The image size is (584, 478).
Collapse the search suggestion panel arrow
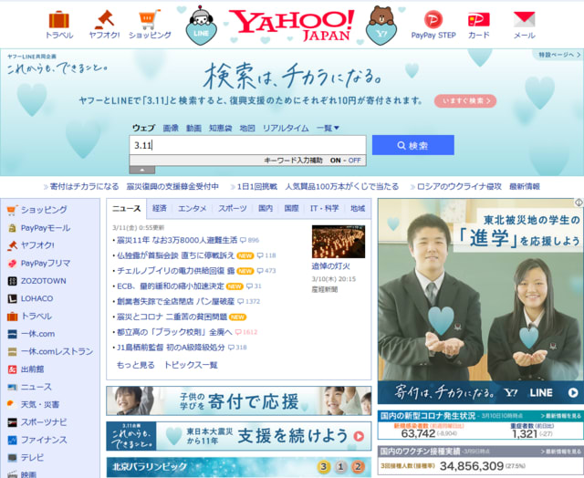[142, 170]
